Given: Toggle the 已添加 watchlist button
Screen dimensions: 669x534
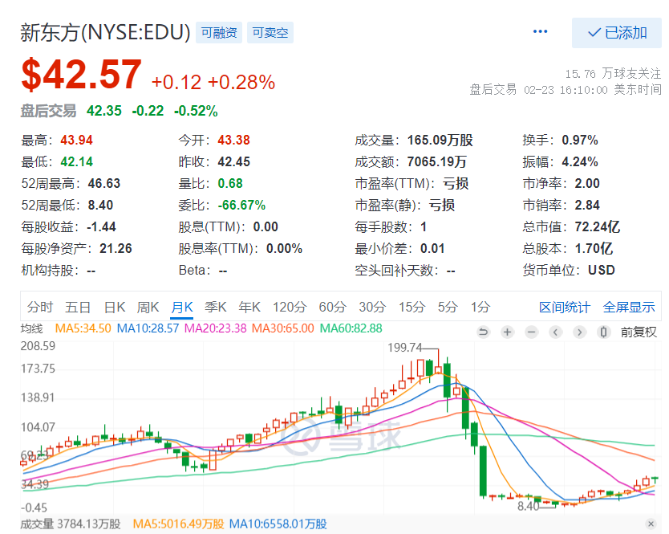Looking at the screenshot, I should 616,33.
